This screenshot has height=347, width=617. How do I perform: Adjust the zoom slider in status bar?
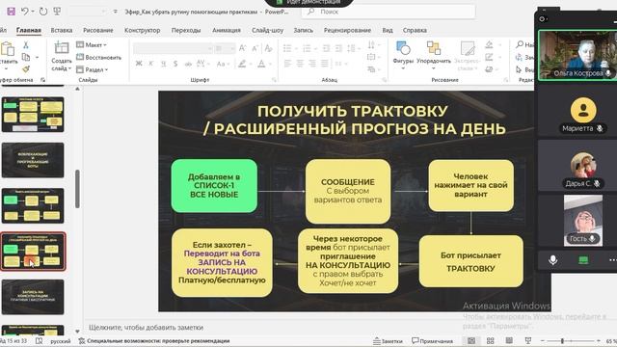(562, 340)
